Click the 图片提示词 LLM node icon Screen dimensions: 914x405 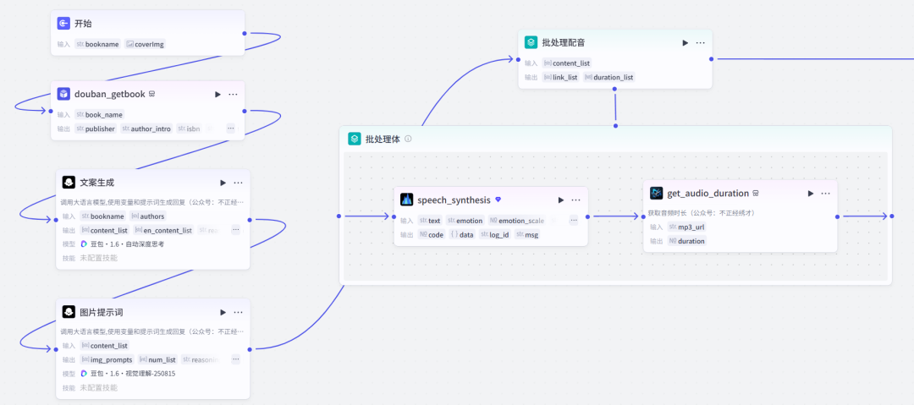pyautogui.click(x=69, y=312)
